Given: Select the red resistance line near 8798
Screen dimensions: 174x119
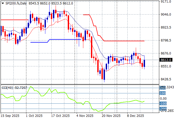Looking at the screenshot, I should click(124, 41).
